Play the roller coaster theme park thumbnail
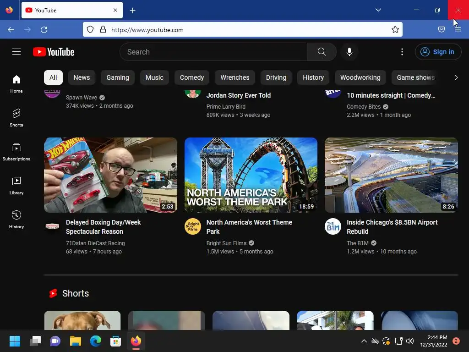The image size is (469, 352). 251,175
